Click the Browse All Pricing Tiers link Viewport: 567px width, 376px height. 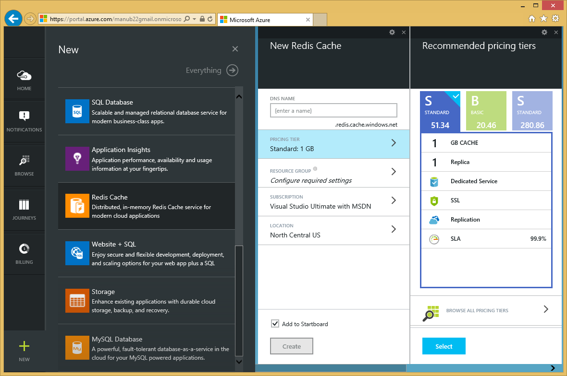[477, 311]
